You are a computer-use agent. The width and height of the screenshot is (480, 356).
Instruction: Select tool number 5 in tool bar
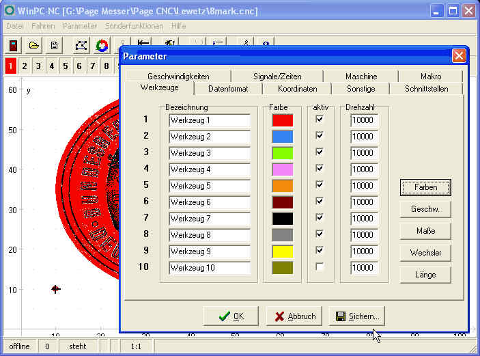66,66
